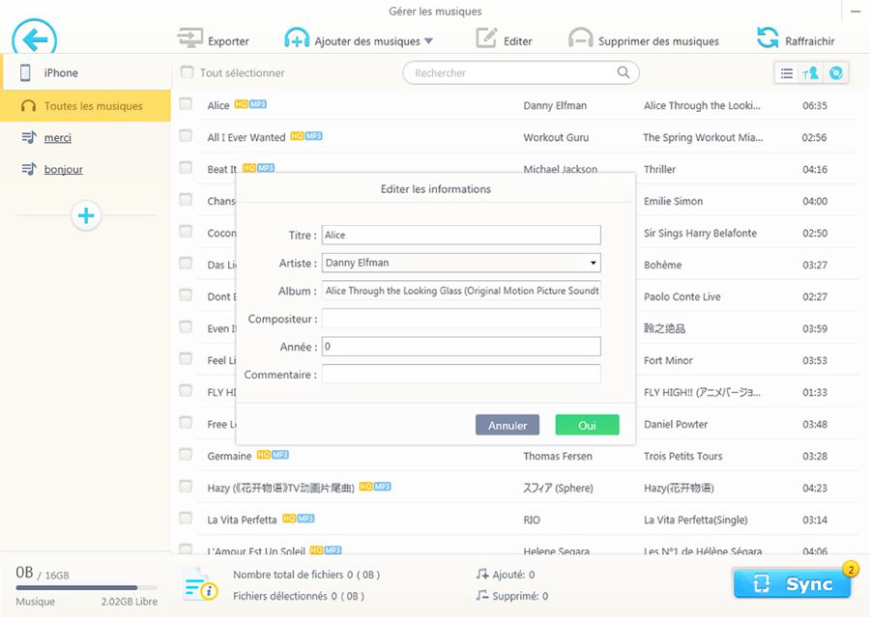
Task: Click the Compositeur input field
Action: pyautogui.click(x=461, y=319)
